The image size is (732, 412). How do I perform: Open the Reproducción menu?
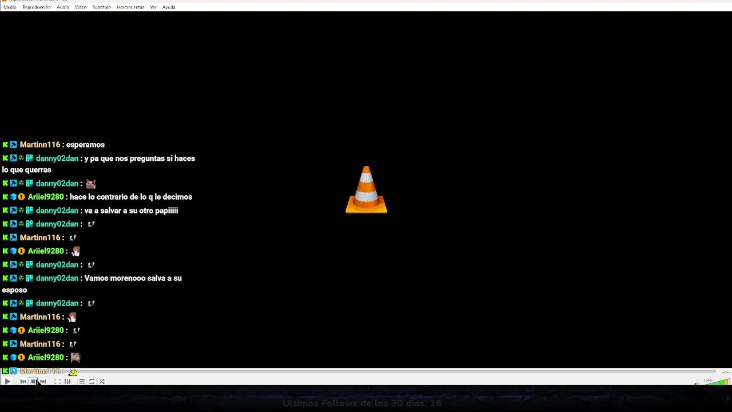point(37,7)
